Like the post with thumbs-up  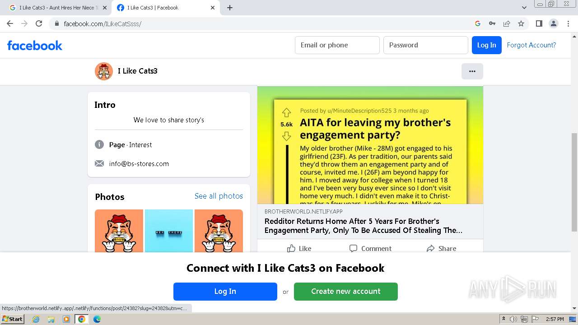tap(299, 248)
